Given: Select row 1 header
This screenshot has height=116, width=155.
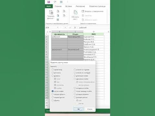Looking at the screenshot, I should tap(46, 34).
